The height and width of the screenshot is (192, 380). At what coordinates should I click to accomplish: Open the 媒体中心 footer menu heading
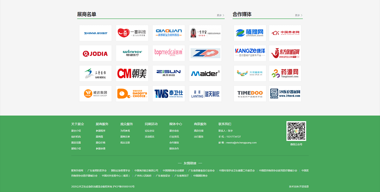pos(176,124)
